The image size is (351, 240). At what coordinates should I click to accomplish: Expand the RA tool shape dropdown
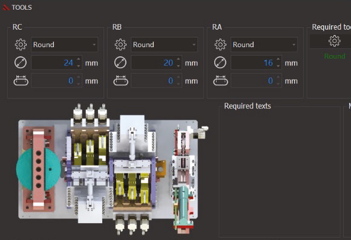tap(264, 45)
